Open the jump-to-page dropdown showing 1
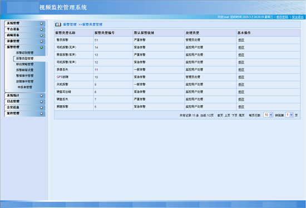 [289, 115]
